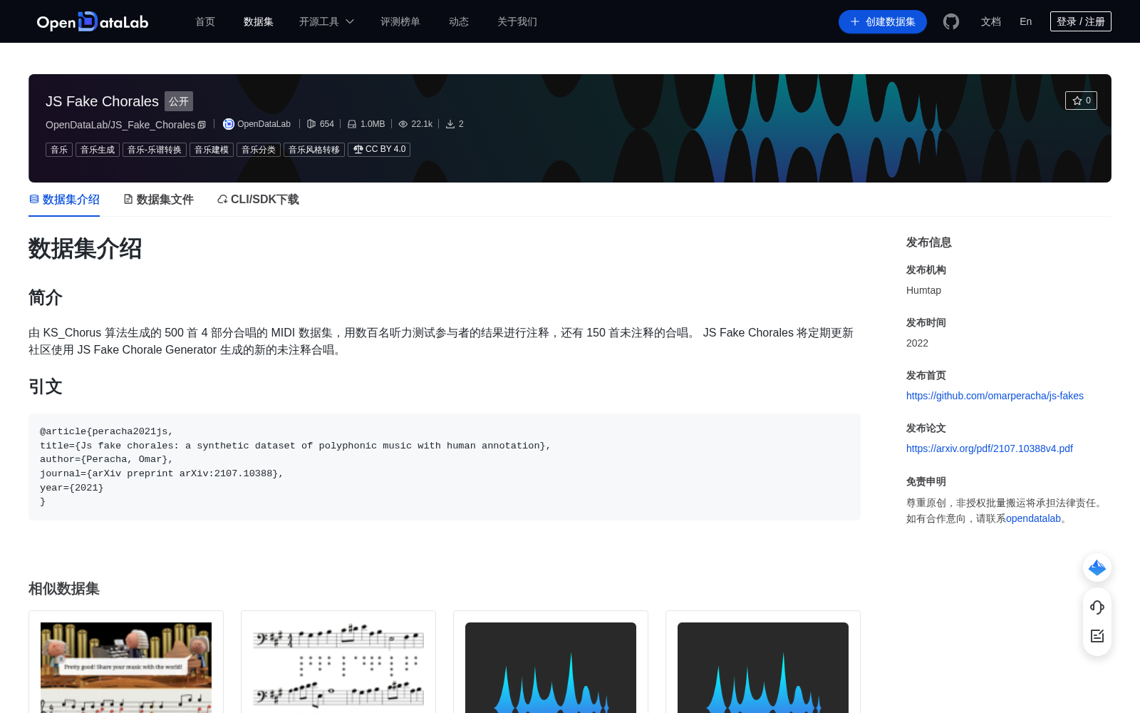Click the 音乐生成 tag

tap(98, 150)
